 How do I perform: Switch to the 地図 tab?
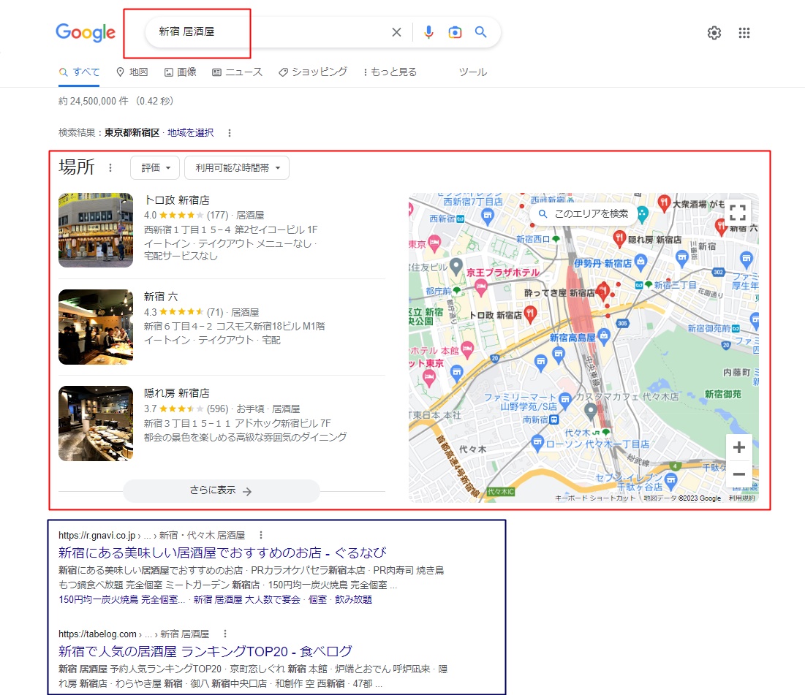tap(132, 72)
